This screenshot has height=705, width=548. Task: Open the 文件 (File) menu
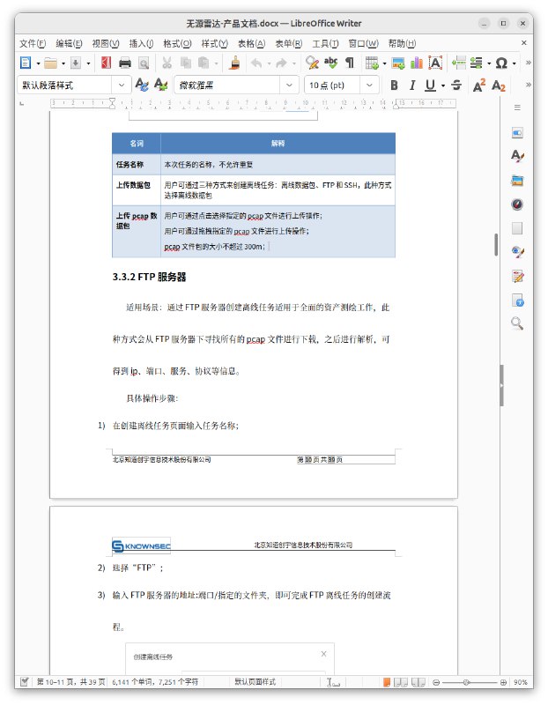(33, 43)
